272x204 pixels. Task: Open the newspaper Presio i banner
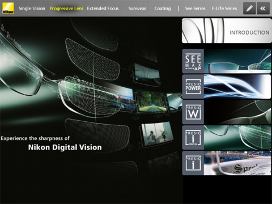[x=237, y=163]
